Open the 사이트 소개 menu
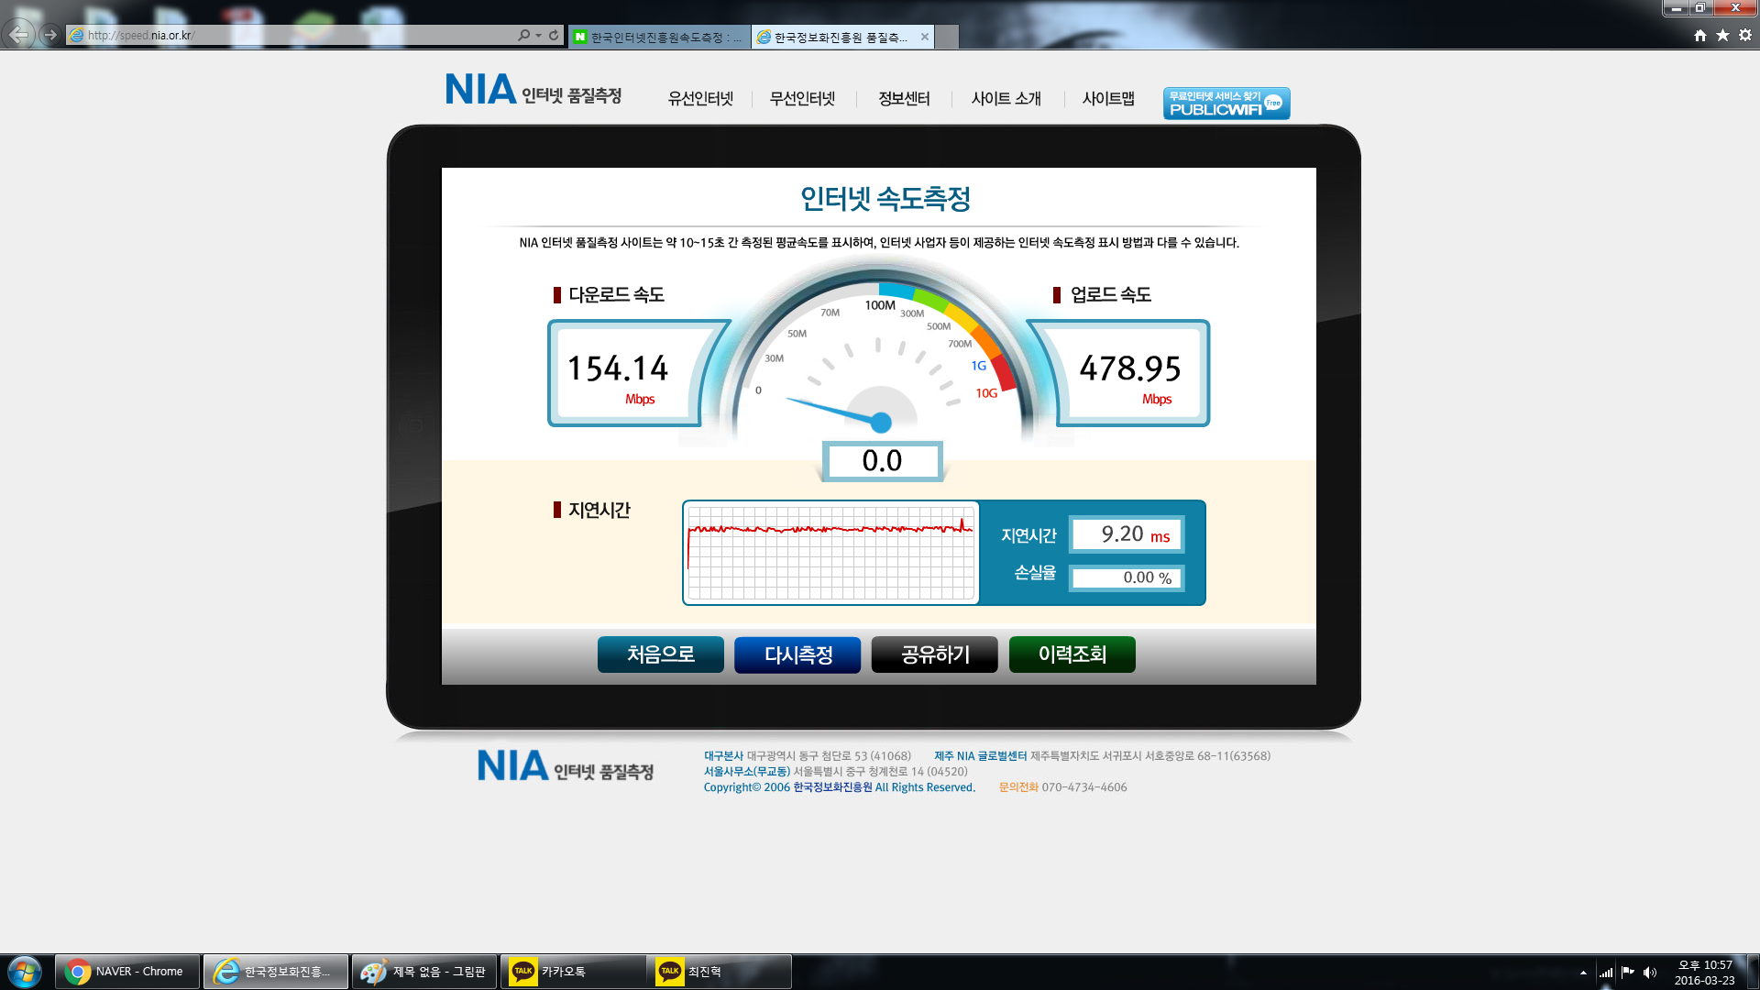This screenshot has height=990, width=1760. [1006, 98]
